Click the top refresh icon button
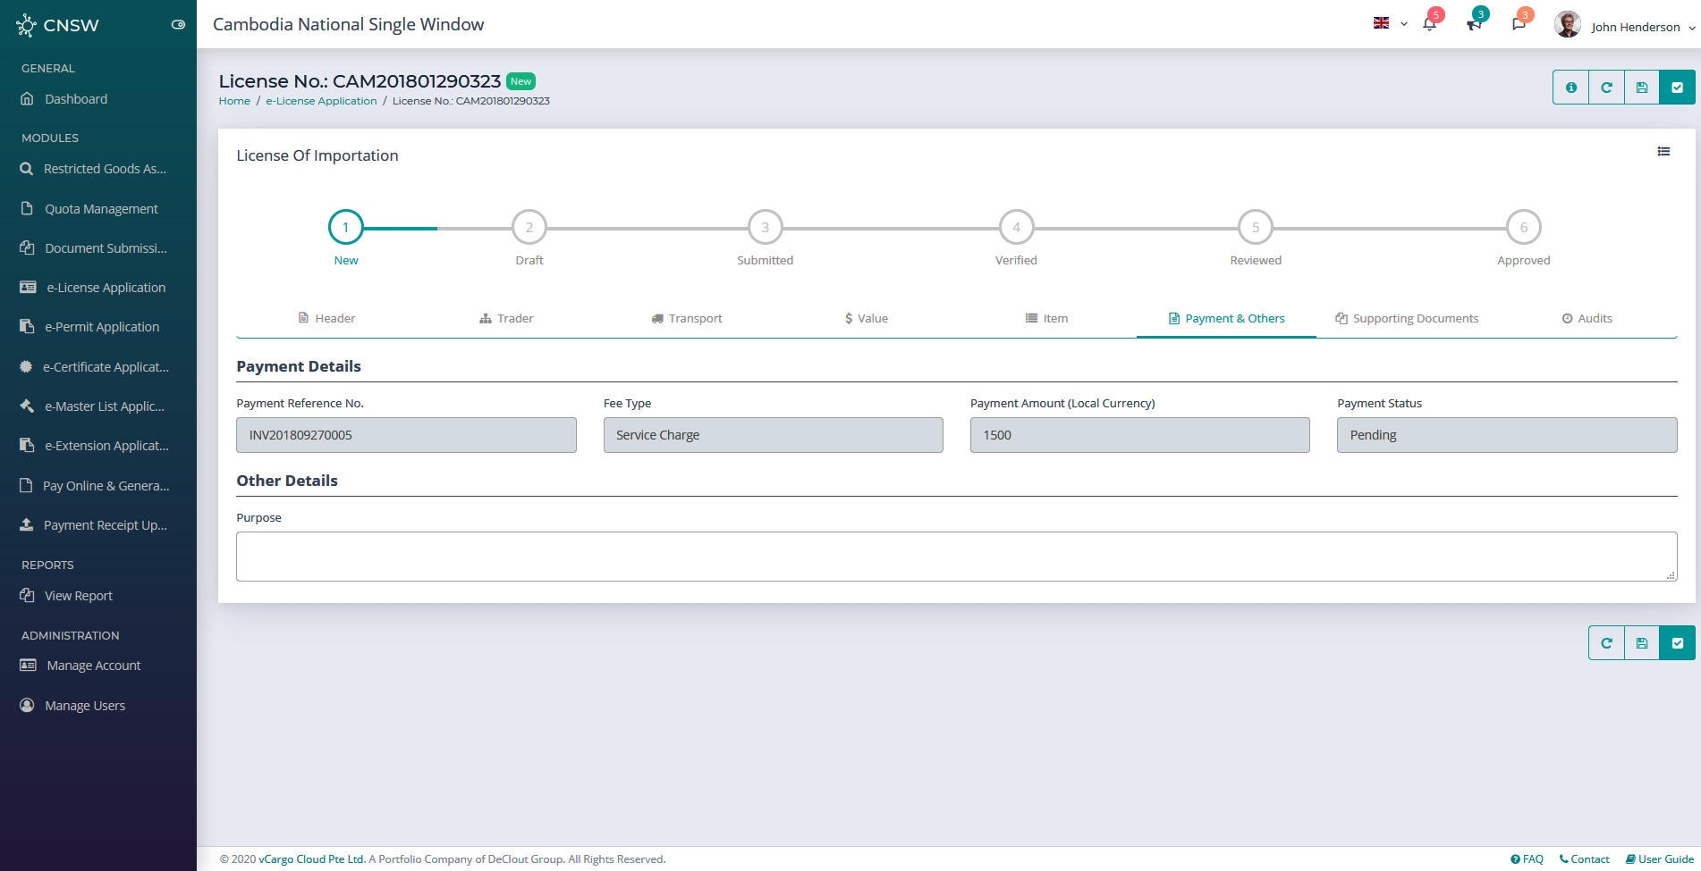The width and height of the screenshot is (1701, 871). tap(1606, 88)
